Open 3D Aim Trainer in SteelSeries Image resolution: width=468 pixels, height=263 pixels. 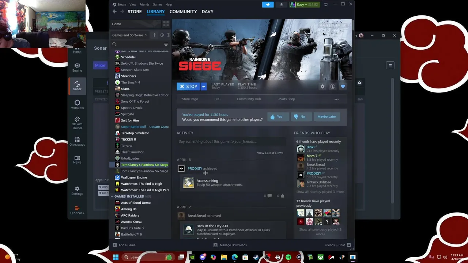[x=77, y=123]
